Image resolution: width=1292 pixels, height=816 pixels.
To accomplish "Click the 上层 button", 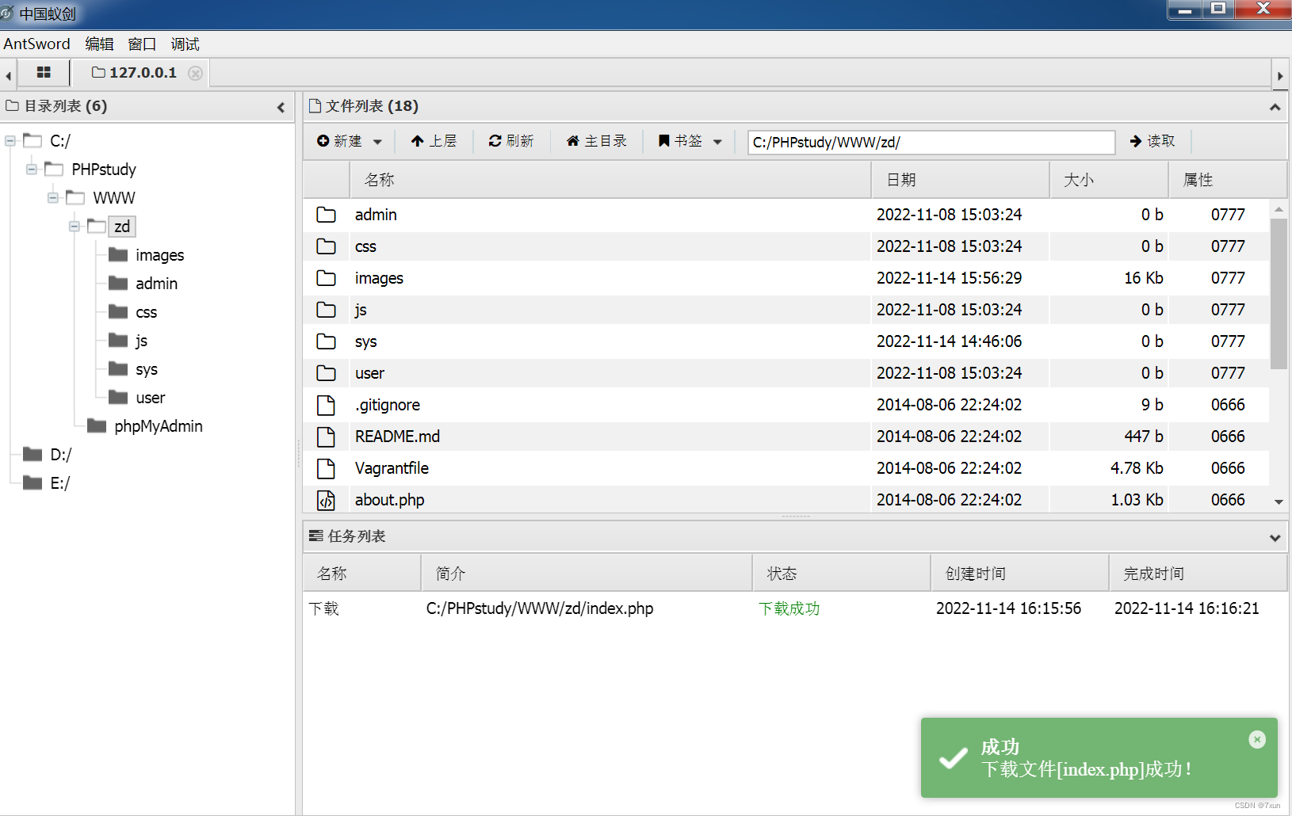I will (x=434, y=141).
